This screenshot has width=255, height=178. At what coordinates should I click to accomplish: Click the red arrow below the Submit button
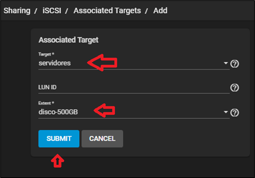(x=58, y=161)
